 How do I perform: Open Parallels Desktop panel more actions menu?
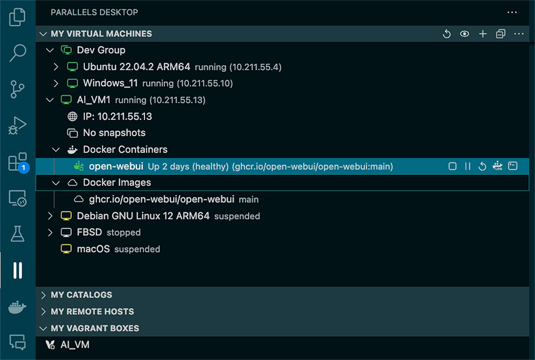(512, 12)
